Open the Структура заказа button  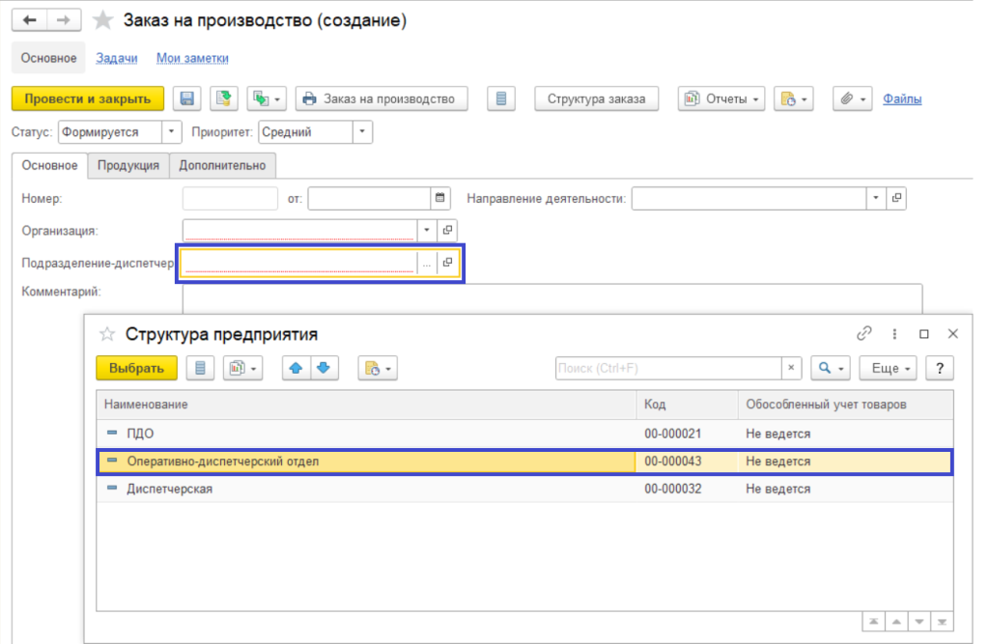(596, 98)
